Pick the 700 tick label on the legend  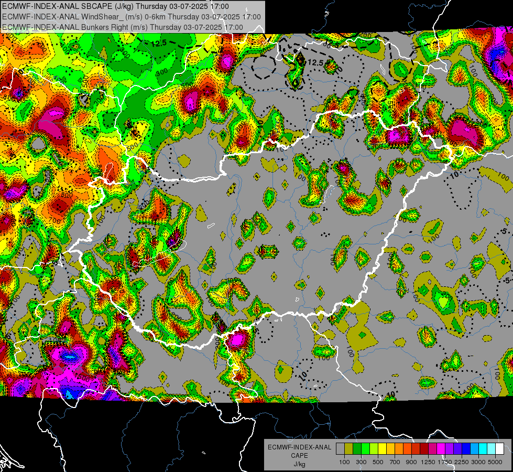click(395, 462)
